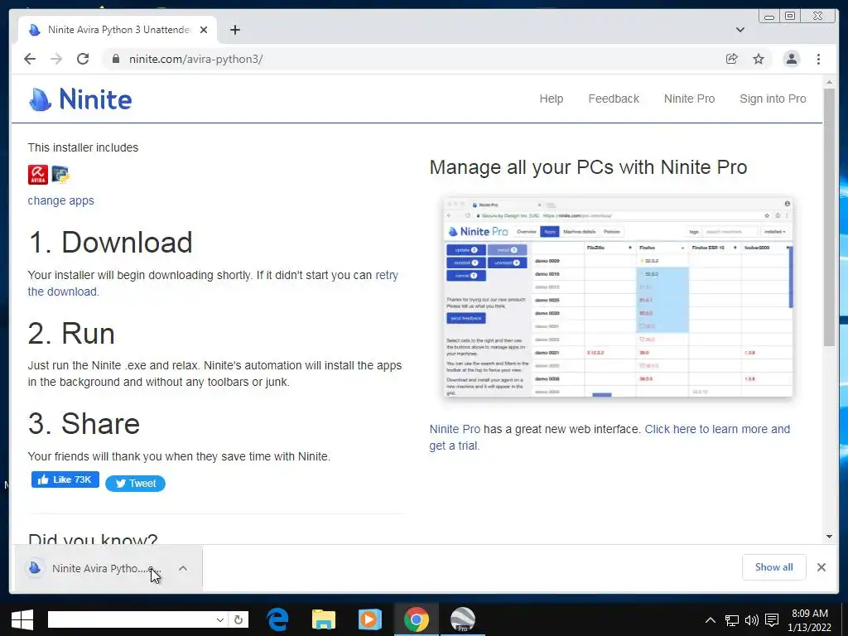This screenshot has height=636, width=848.
Task: Click the page vertical scrollbar thumb
Action: [x=829, y=216]
